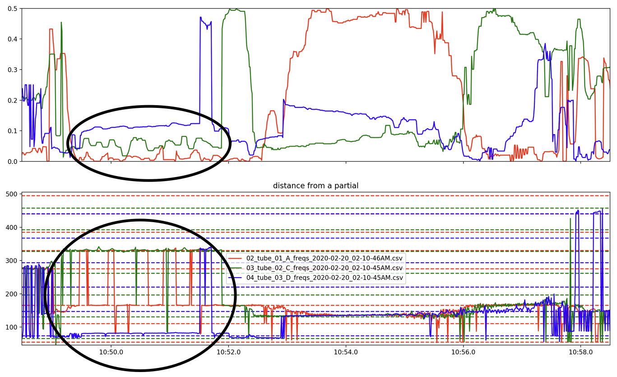Click the 100 y-axis label on the bottom plot
617x377 pixels.
11,327
